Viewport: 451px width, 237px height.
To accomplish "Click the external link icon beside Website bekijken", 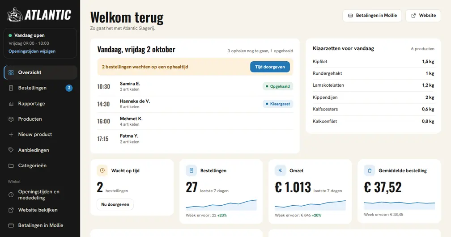I will pos(11,210).
